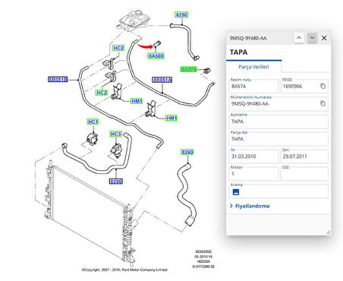Click the Miktar quantity field
This screenshot has height=281, width=343.
click(254, 174)
